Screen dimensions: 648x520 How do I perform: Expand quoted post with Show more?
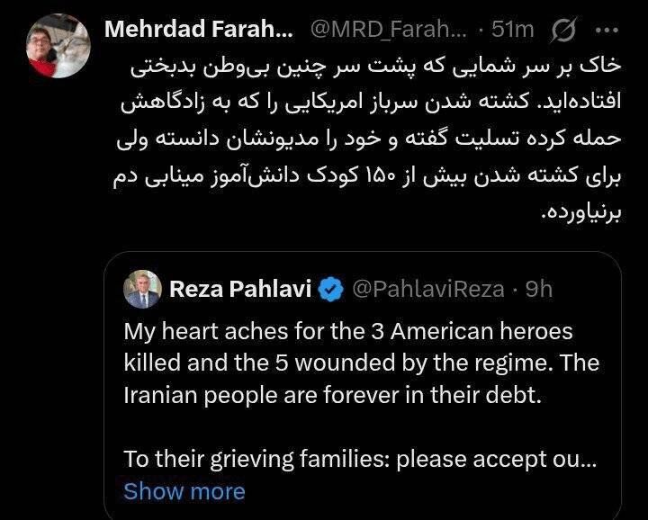click(184, 491)
